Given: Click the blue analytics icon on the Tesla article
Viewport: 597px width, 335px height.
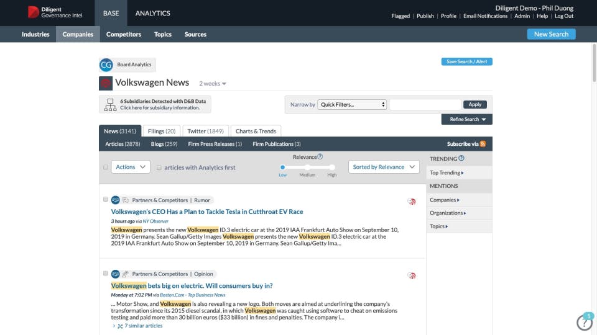Looking at the screenshot, I should 116,200.
